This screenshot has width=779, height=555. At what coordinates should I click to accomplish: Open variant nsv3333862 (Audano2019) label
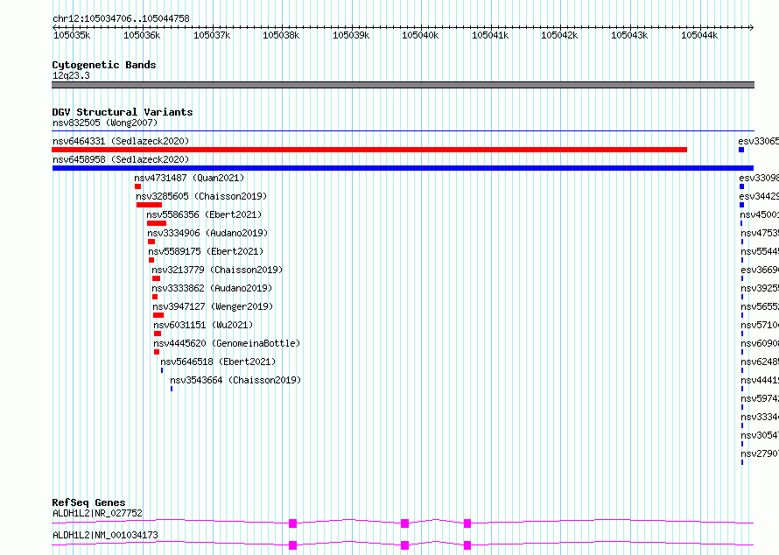pos(212,288)
